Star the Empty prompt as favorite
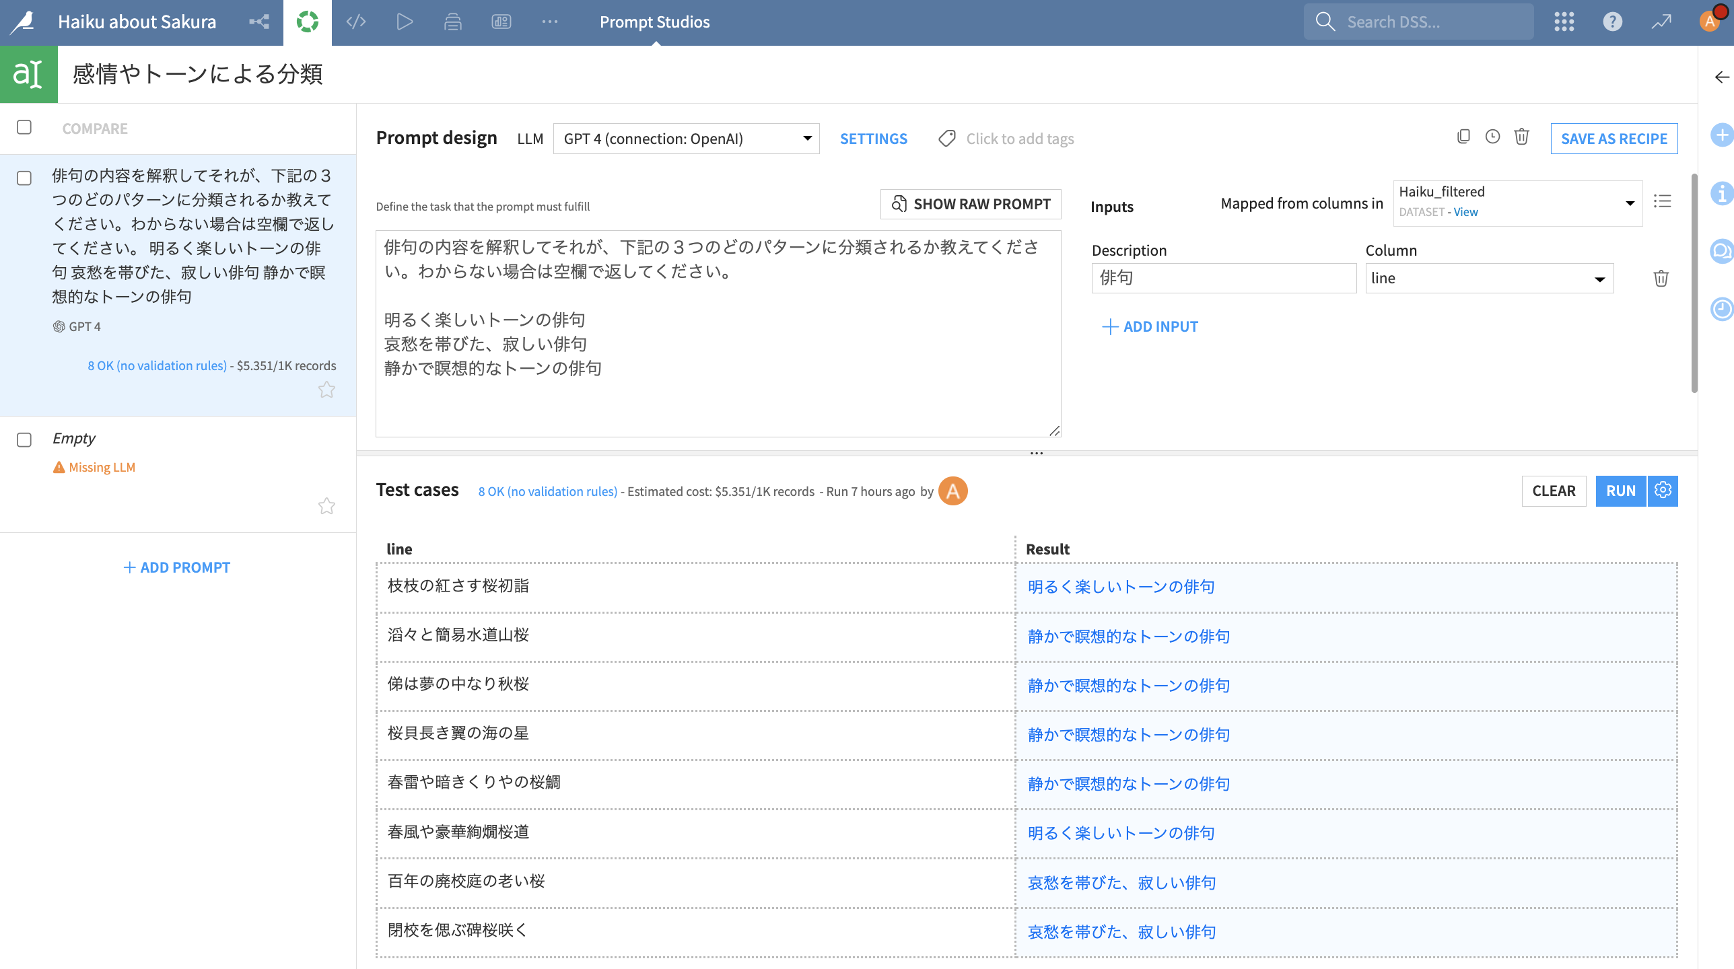The height and width of the screenshot is (969, 1734). [326, 505]
